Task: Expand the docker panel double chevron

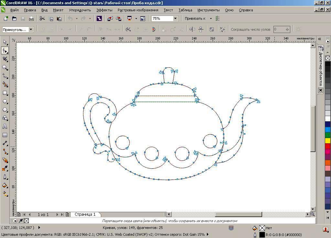Action: tap(320, 39)
